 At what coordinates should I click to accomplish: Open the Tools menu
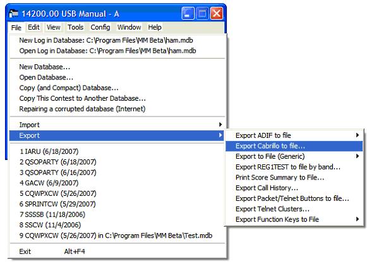tap(75, 27)
